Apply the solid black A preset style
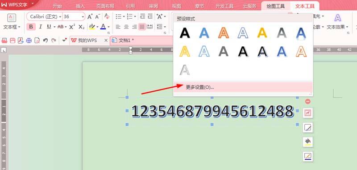The height and width of the screenshot is (170, 357). pyautogui.click(x=185, y=33)
